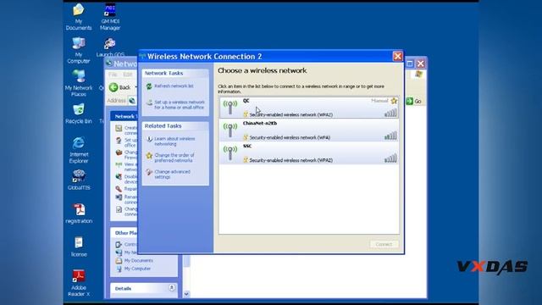Open My Network Places desktop icon

click(79, 83)
